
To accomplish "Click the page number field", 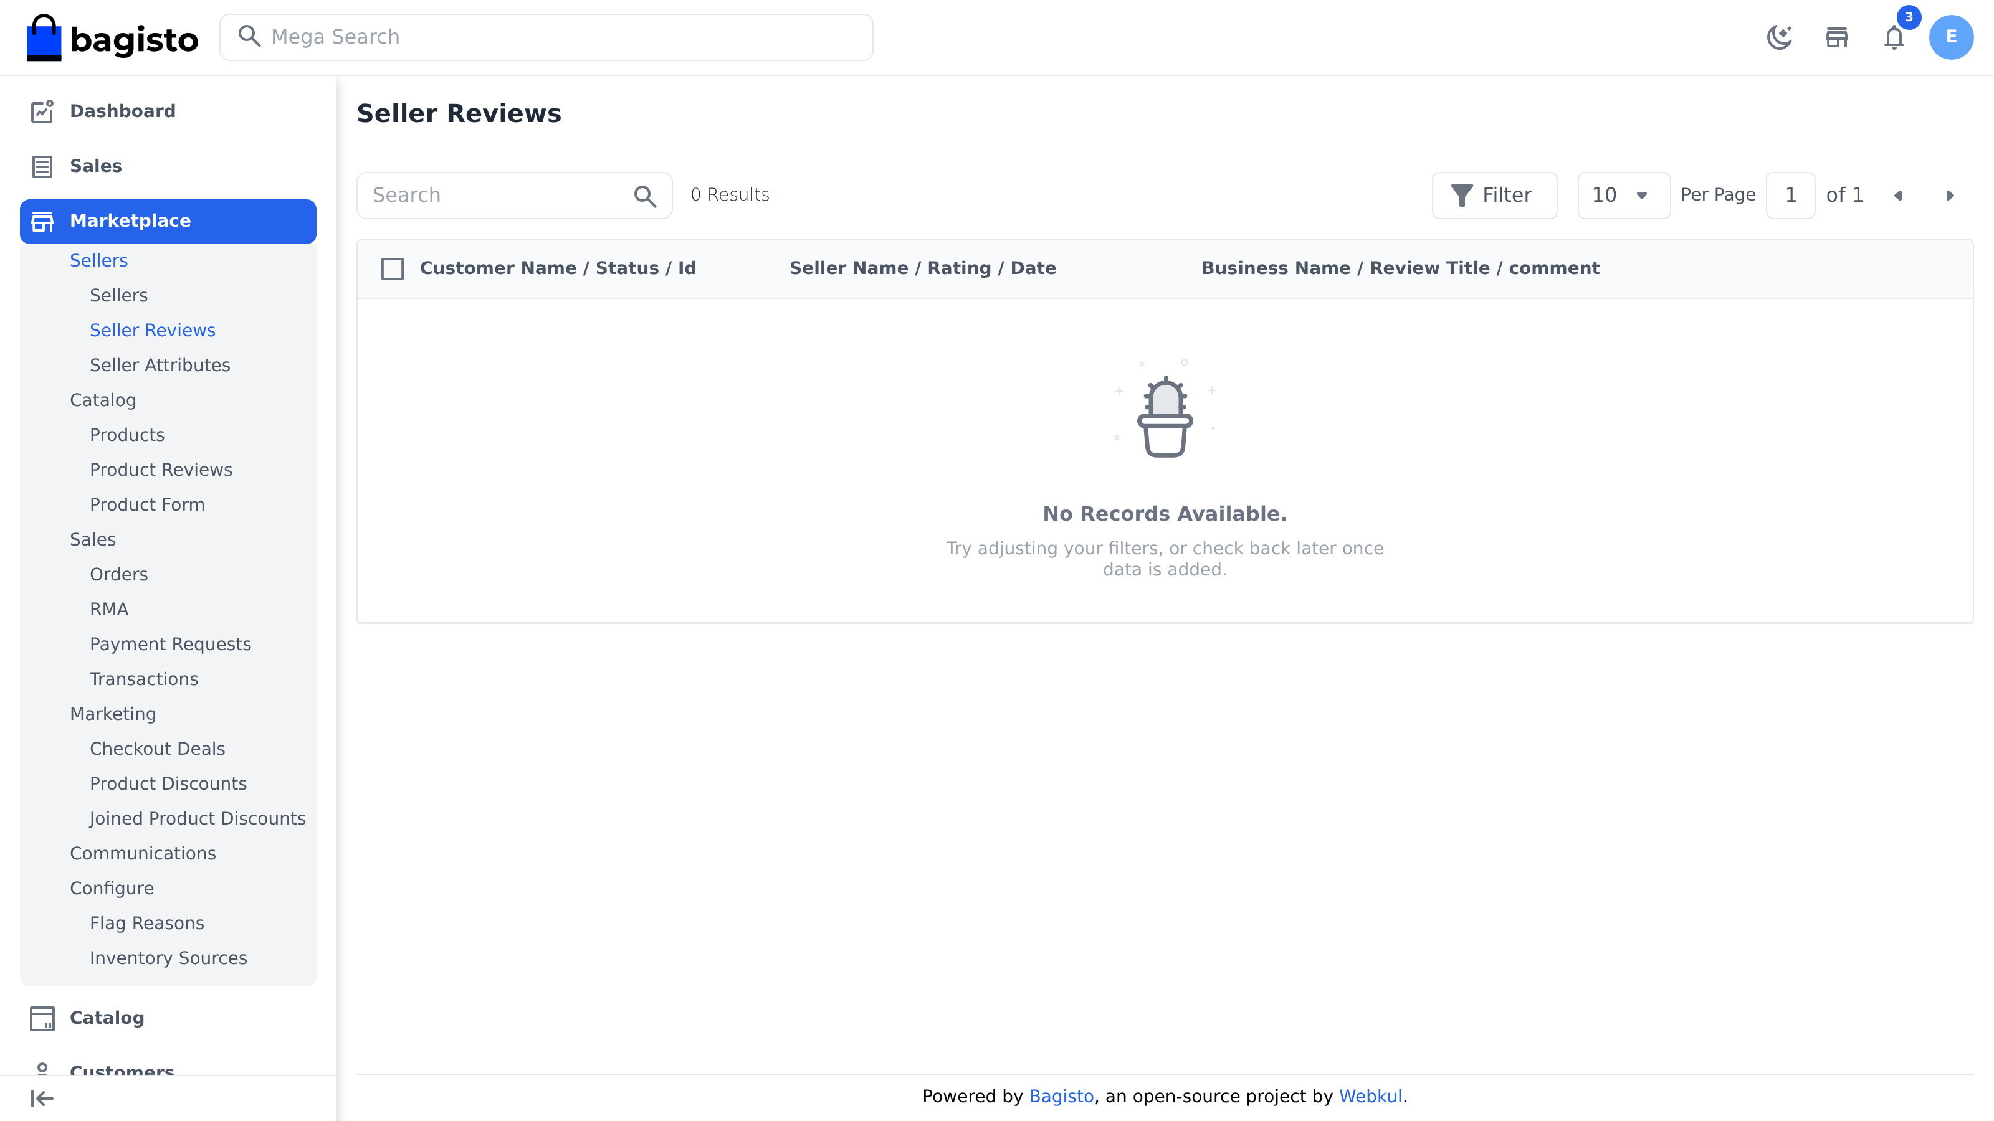I will (x=1790, y=196).
